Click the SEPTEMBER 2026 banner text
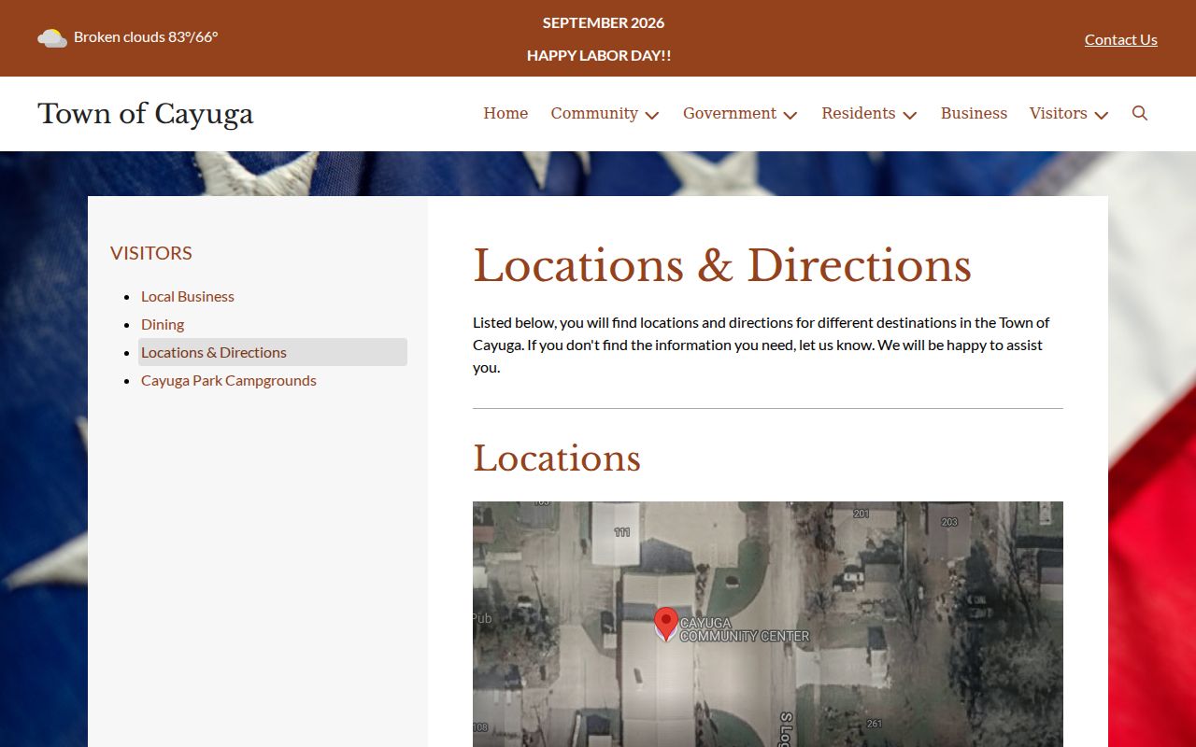The image size is (1196, 747). pyautogui.click(x=604, y=22)
